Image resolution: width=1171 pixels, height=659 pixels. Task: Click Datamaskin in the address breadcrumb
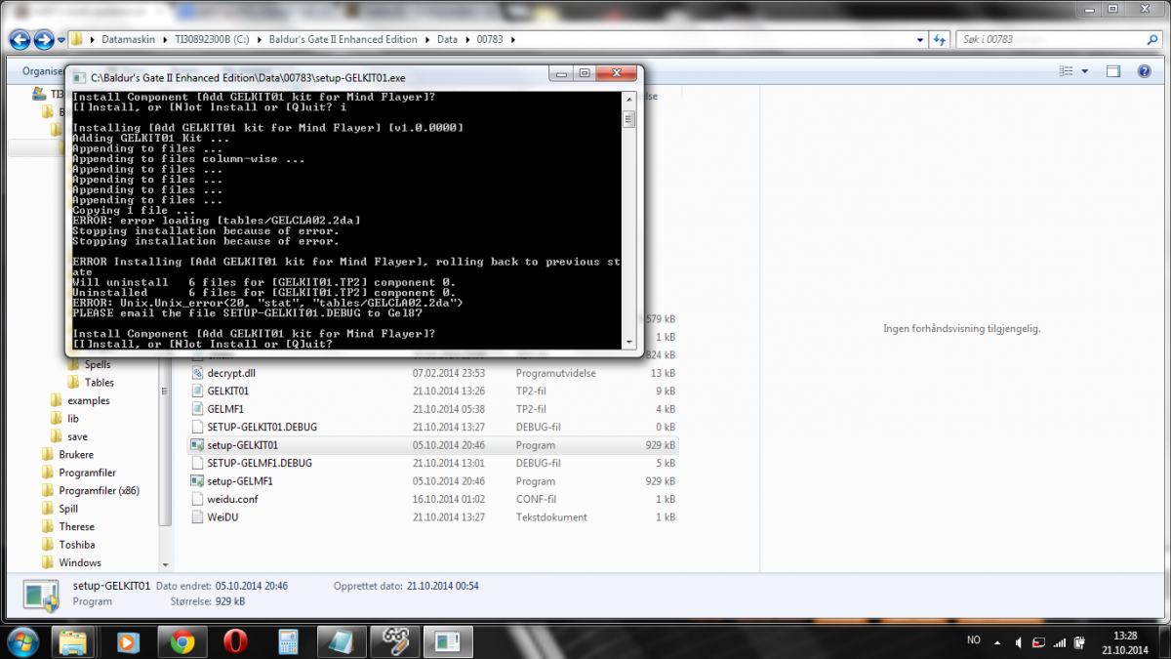(x=127, y=40)
